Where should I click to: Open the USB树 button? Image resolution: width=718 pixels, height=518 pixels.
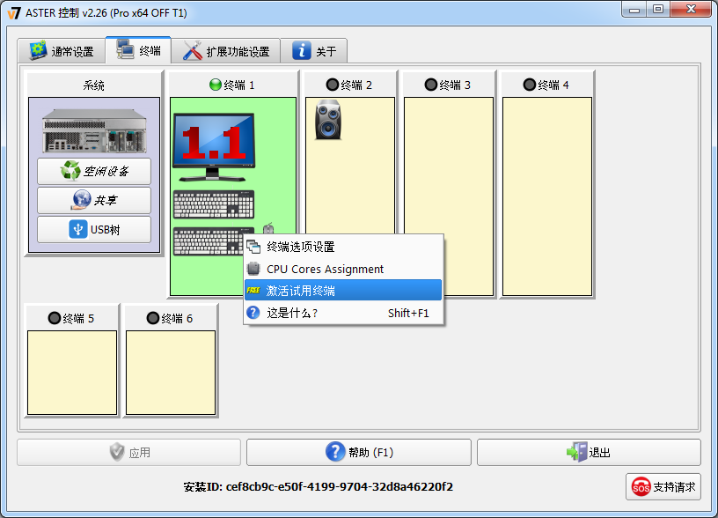coord(94,229)
